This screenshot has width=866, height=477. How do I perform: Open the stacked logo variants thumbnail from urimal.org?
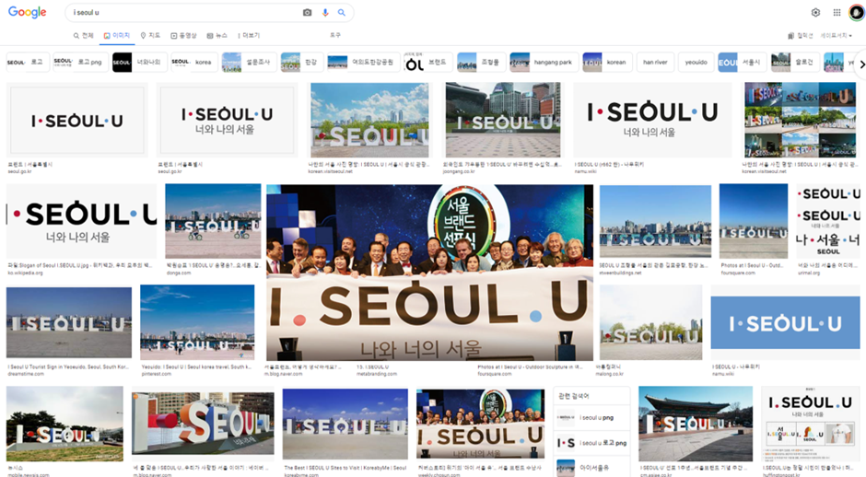coord(828,221)
